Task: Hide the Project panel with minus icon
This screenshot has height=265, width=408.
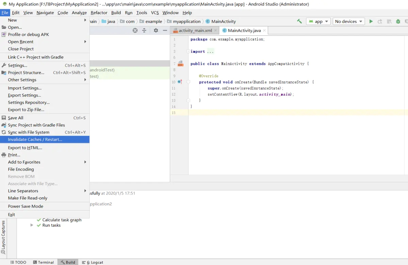Action: 165,30
